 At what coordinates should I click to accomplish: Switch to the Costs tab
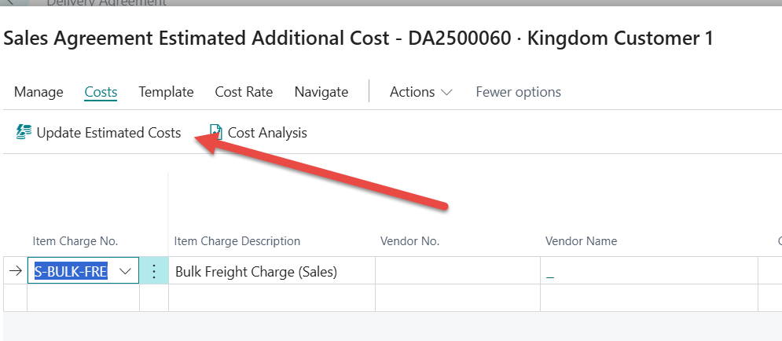[x=101, y=92]
